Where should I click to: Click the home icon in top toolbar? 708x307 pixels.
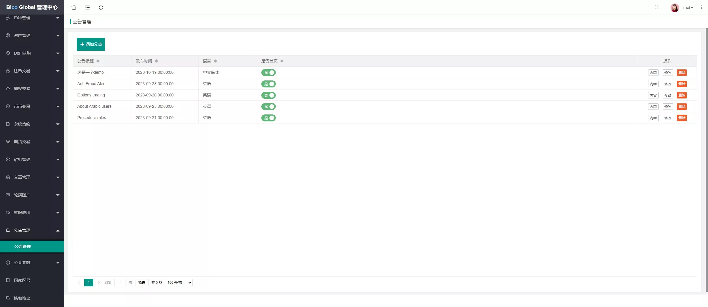74,7
